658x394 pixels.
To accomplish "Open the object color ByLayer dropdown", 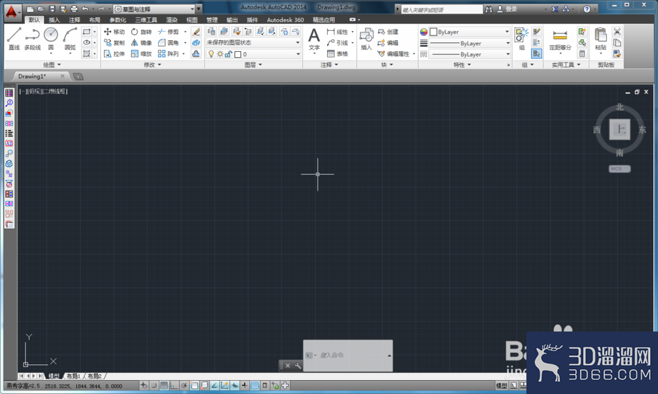I will coord(470,32).
